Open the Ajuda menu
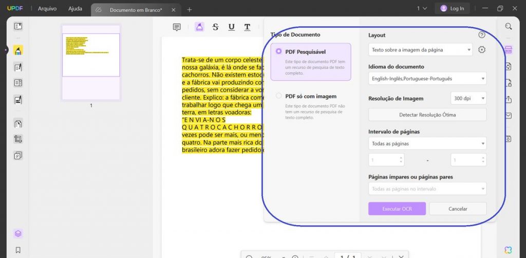The width and height of the screenshot is (526, 258). (x=75, y=9)
